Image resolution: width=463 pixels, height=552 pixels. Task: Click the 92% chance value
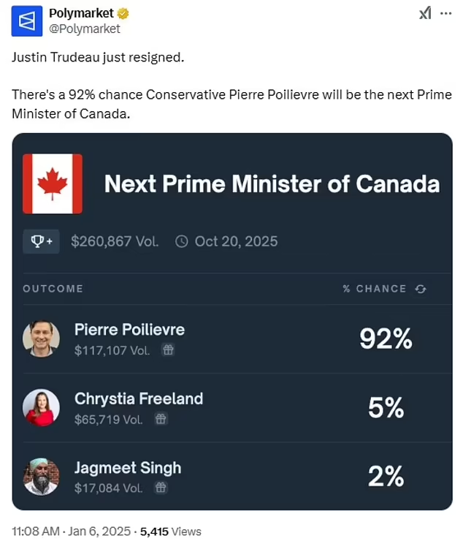[x=386, y=339]
